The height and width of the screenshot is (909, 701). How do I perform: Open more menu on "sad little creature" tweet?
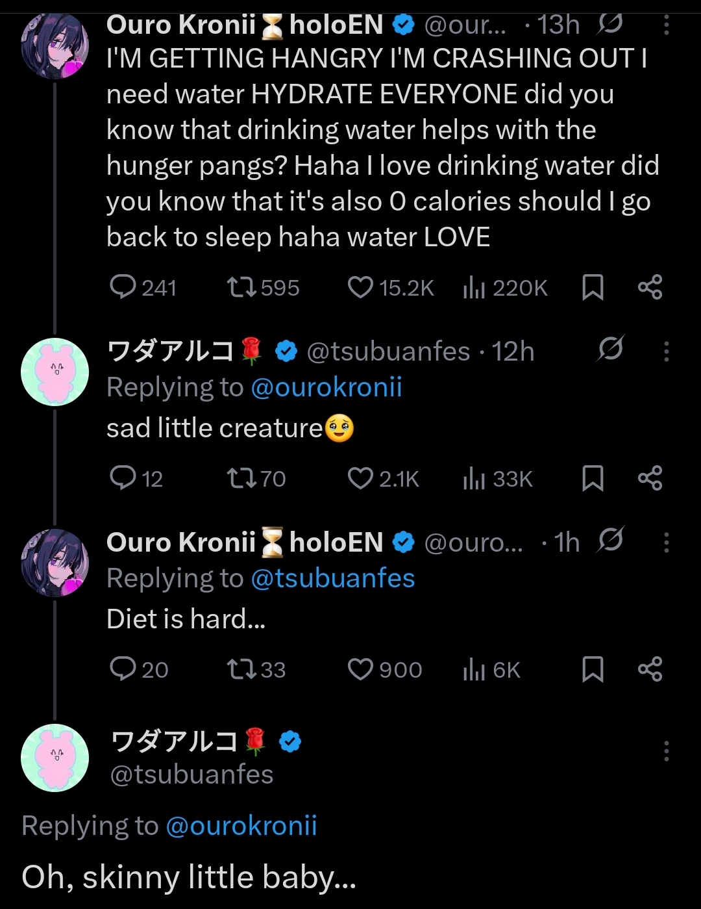(x=666, y=352)
